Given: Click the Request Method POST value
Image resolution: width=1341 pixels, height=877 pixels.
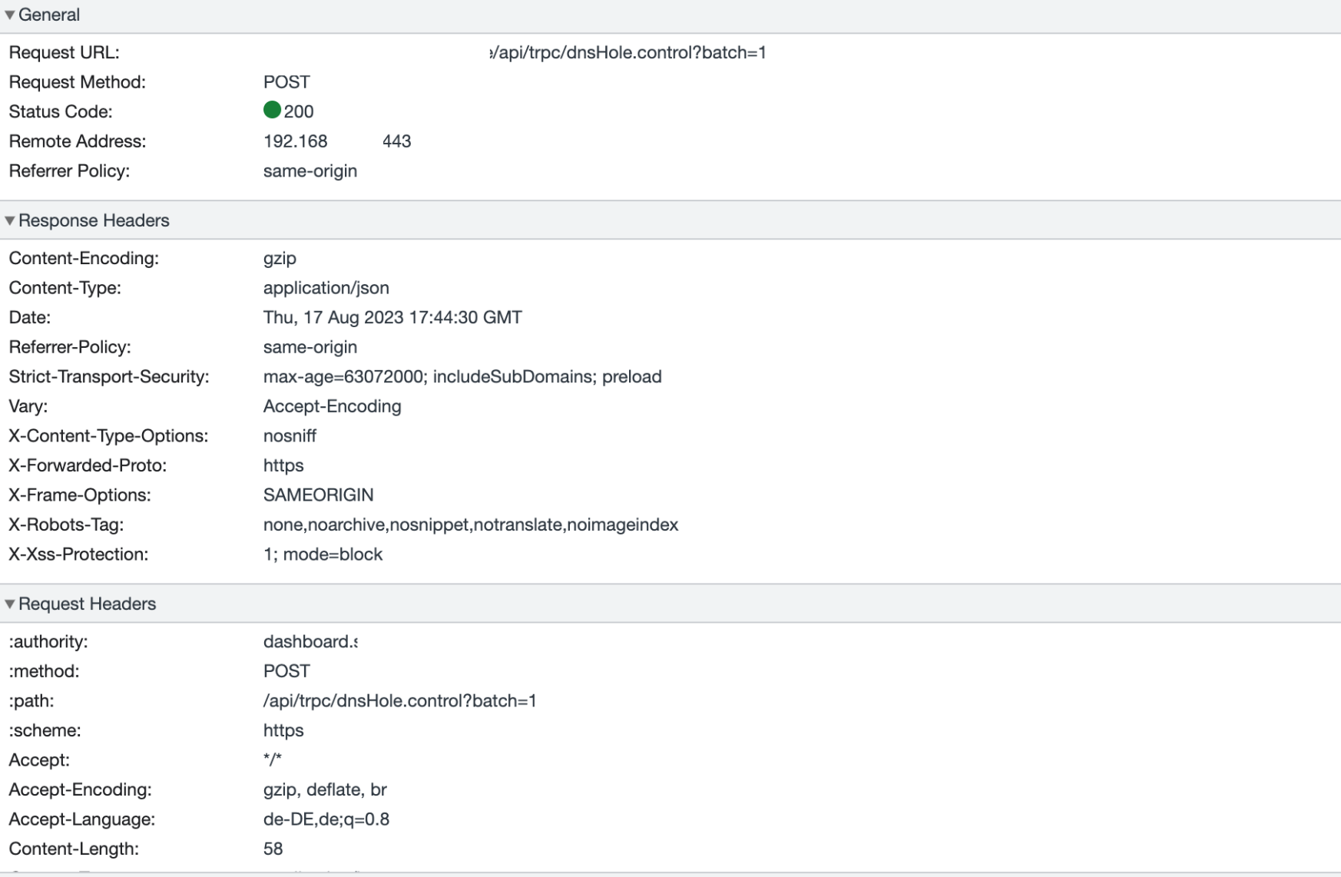Looking at the screenshot, I should pos(286,82).
